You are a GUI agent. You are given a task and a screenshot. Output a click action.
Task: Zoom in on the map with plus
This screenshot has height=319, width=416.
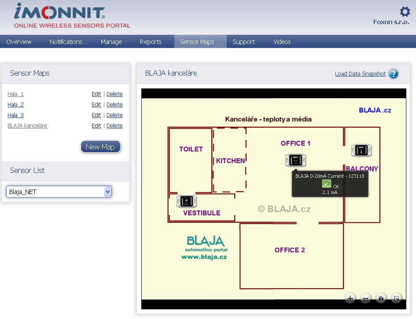tap(350, 299)
